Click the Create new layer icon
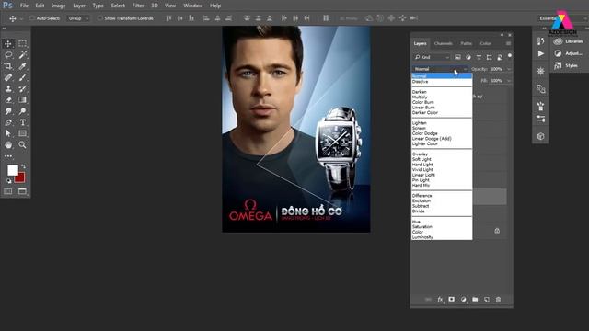This screenshot has width=589, height=331. click(x=487, y=300)
